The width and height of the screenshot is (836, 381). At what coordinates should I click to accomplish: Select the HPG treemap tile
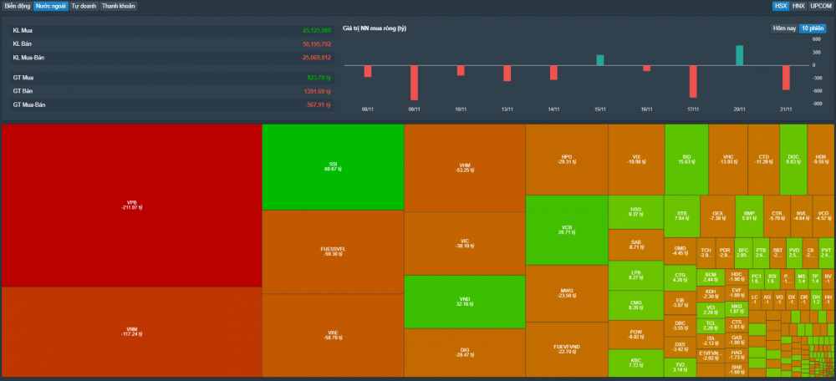pyautogui.click(x=567, y=160)
